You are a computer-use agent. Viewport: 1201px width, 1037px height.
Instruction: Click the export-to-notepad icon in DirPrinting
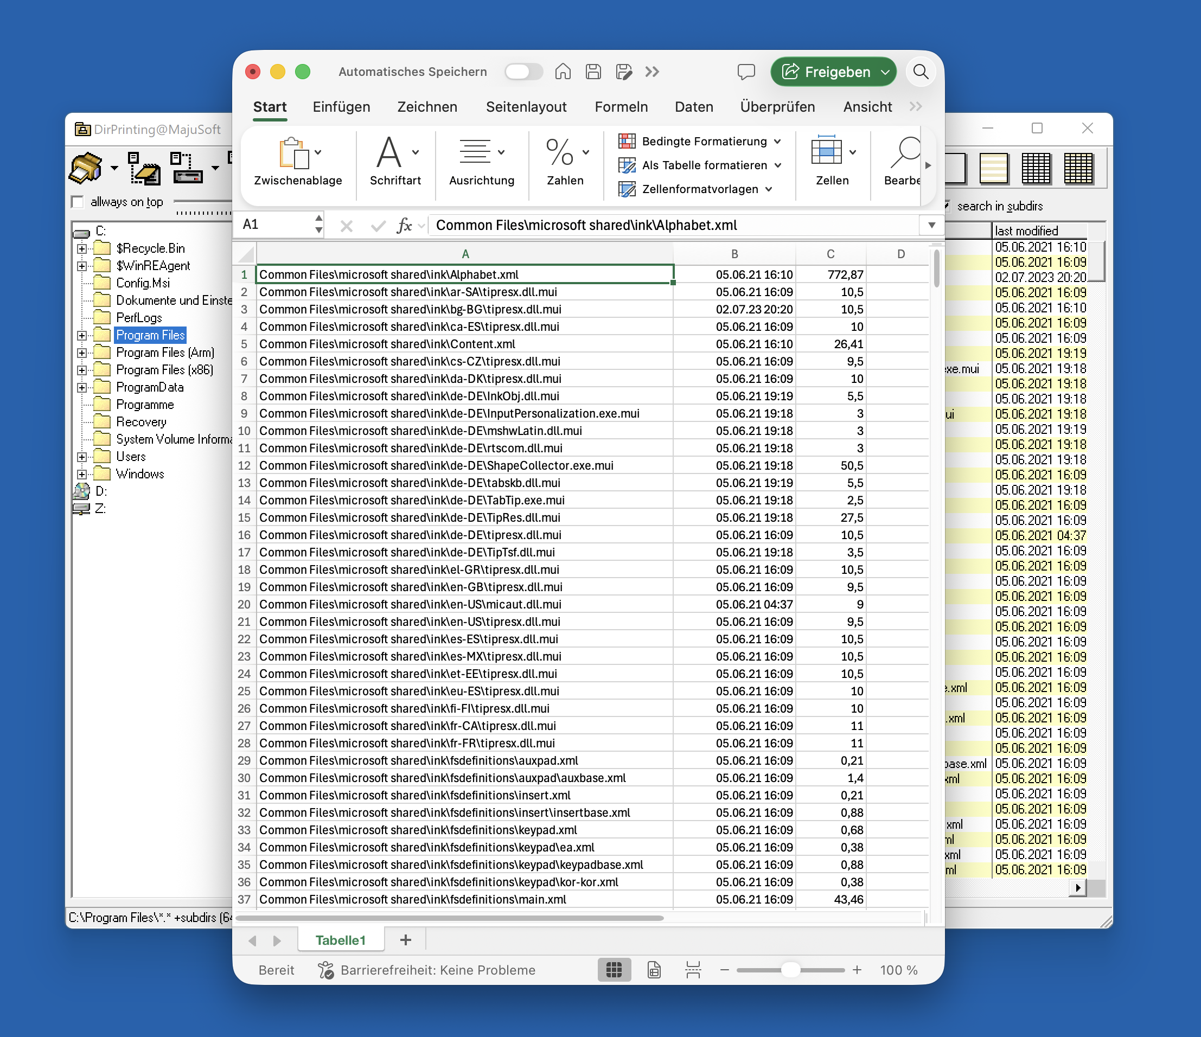(x=144, y=169)
